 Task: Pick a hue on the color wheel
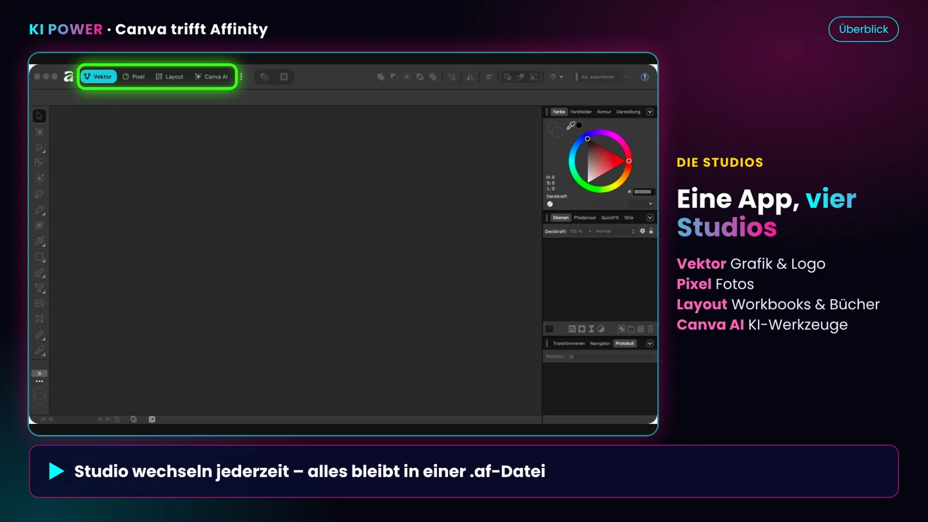pyautogui.click(x=600, y=161)
